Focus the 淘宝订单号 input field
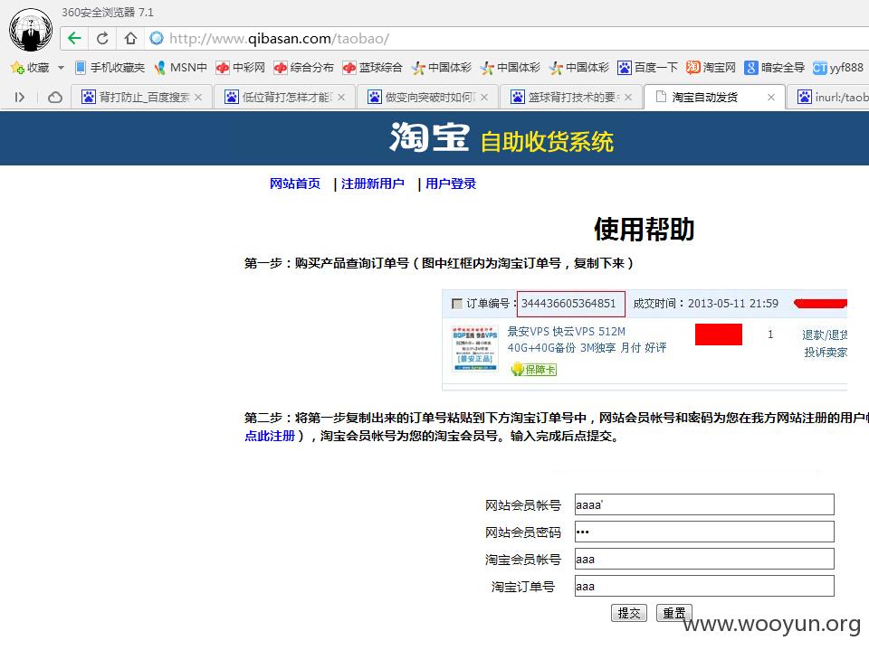This screenshot has height=650, width=869. (704, 586)
